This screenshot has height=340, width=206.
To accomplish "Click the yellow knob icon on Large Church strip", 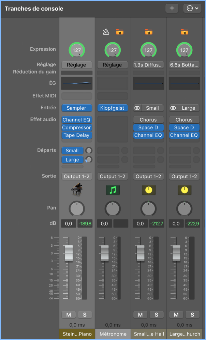I will [x=184, y=190].
